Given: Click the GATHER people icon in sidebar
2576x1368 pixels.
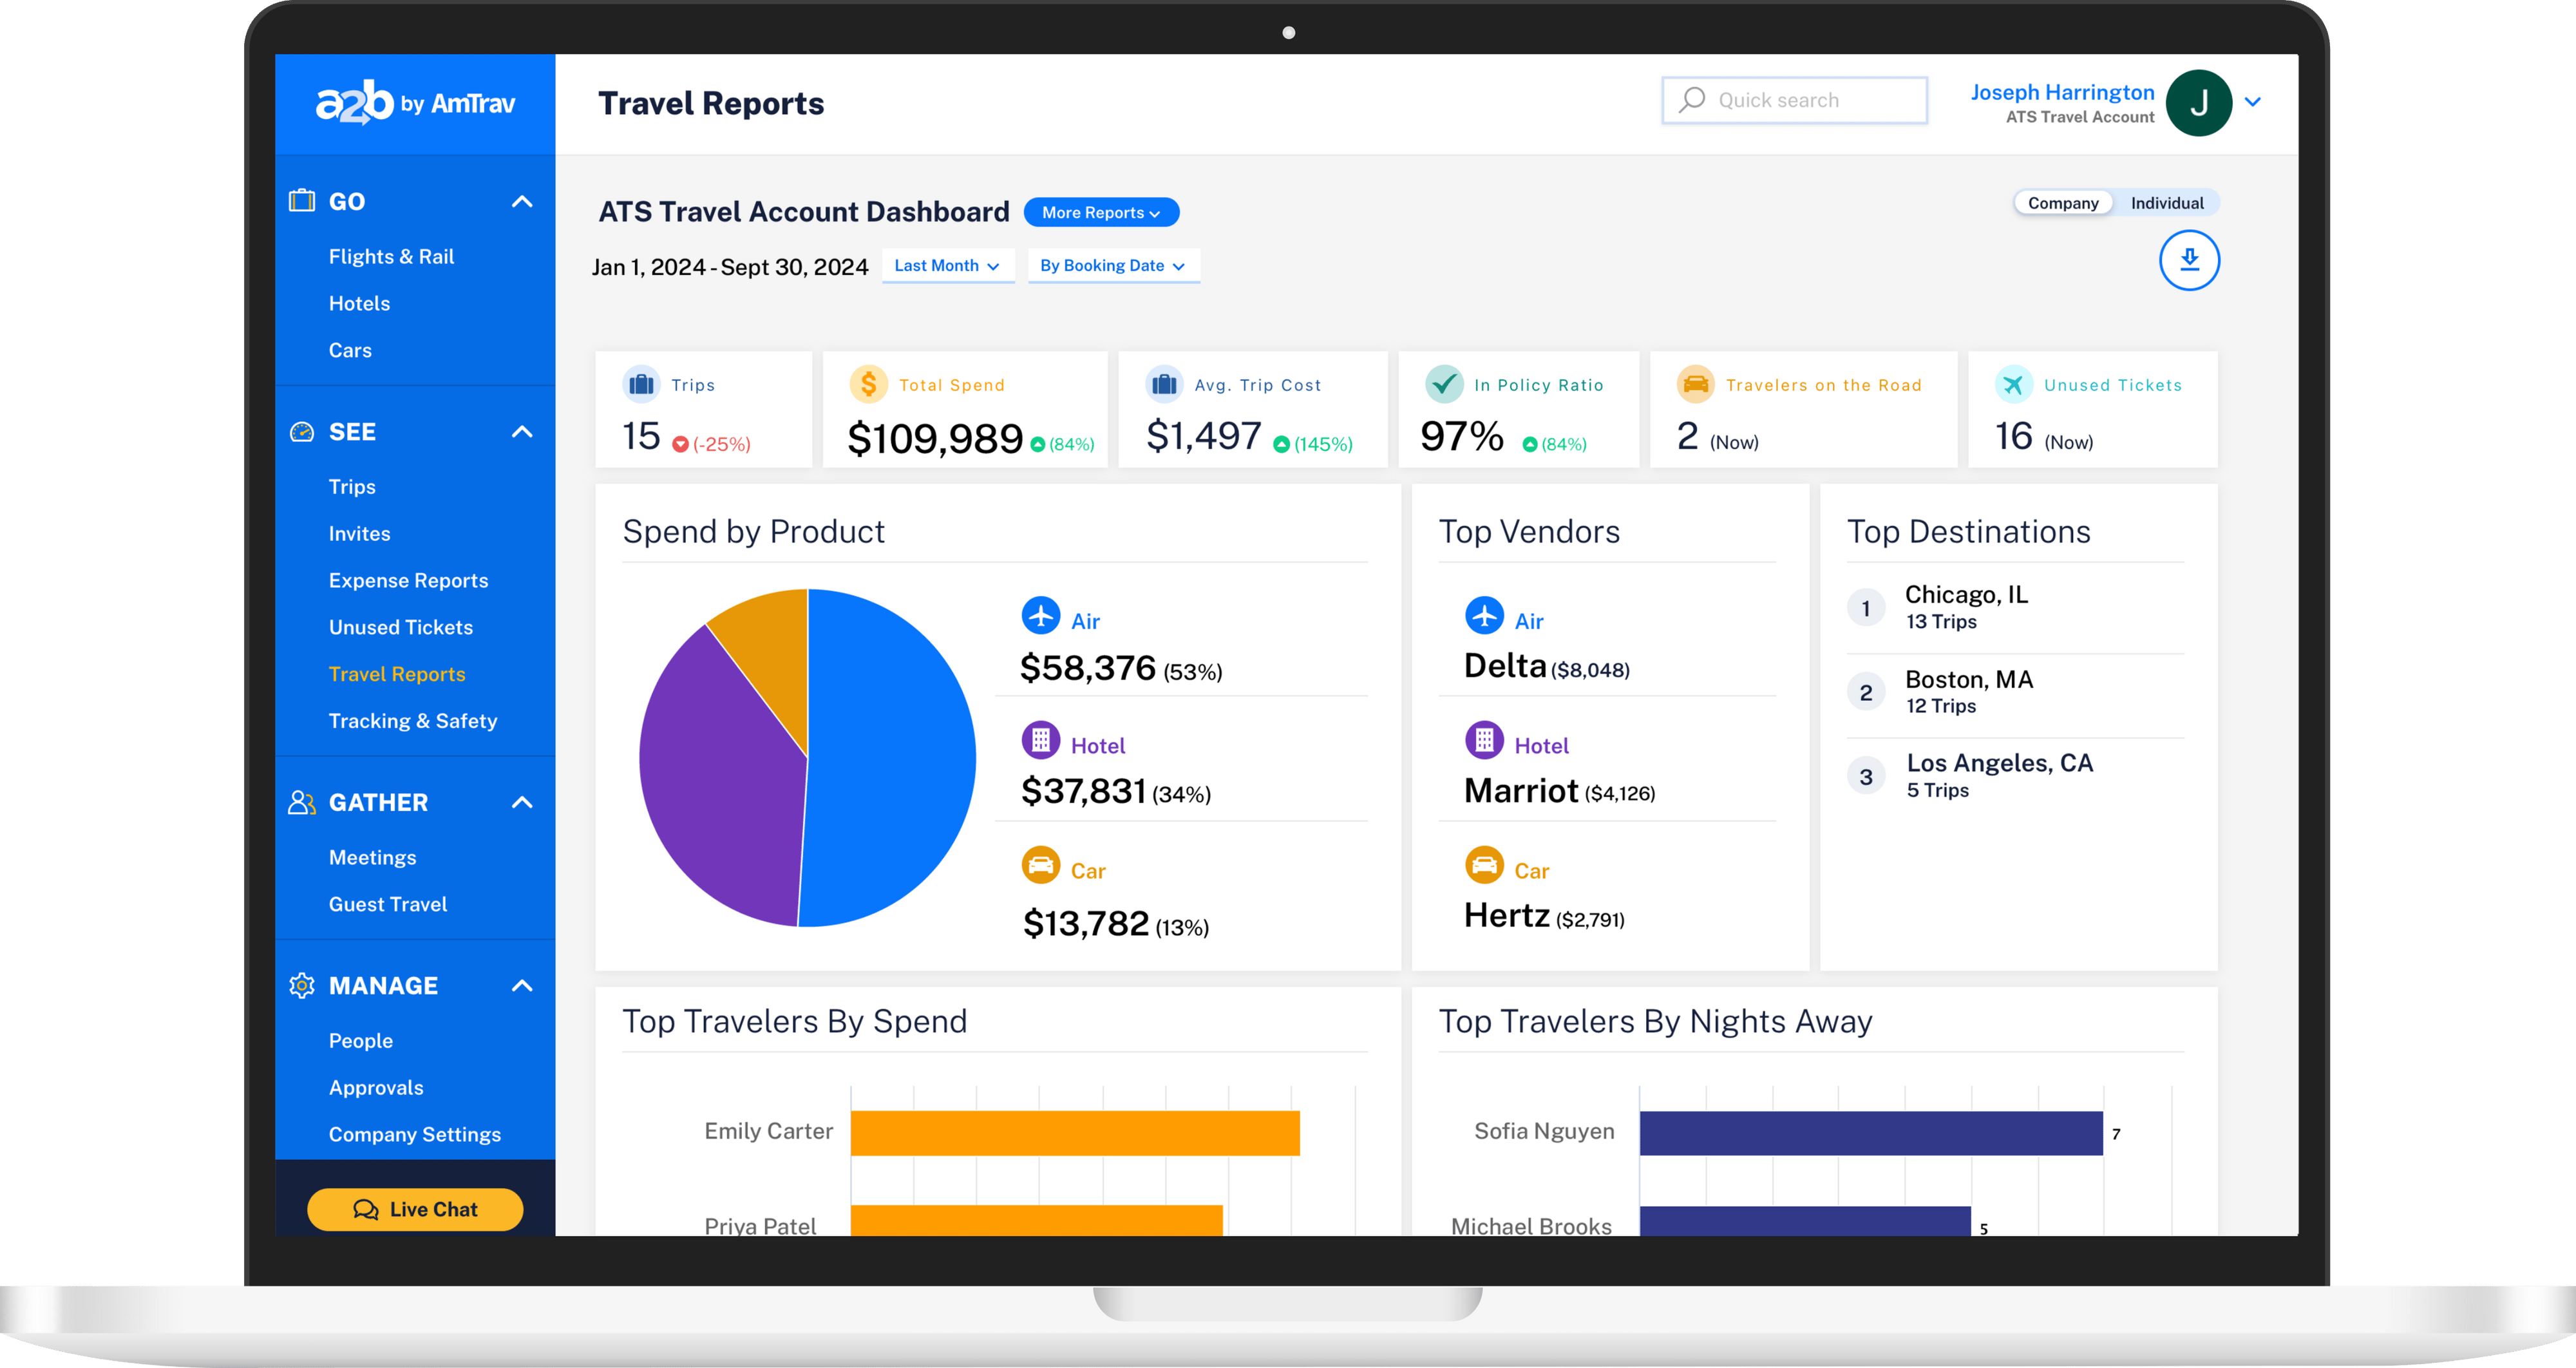Looking at the screenshot, I should 300,802.
